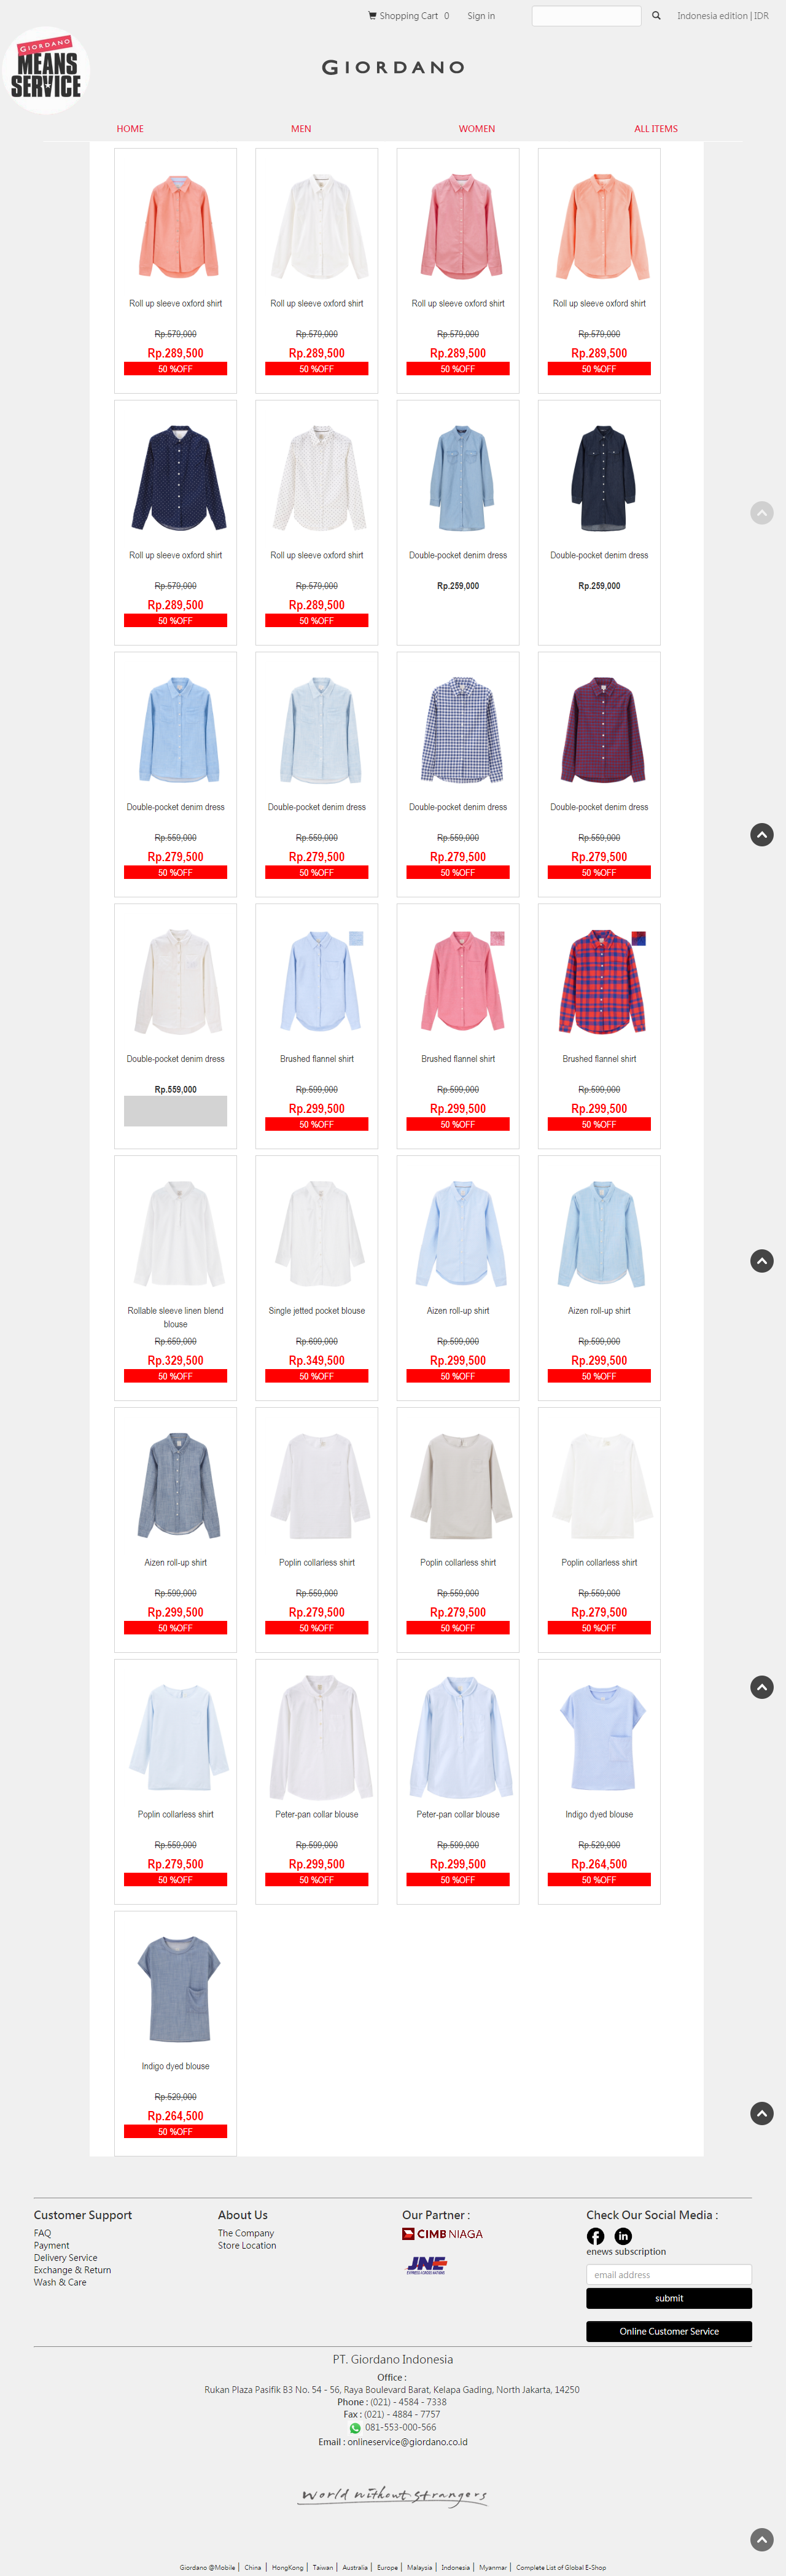Select the pink flannel shirt color swatch
This screenshot has height=2576, width=786.
tap(498, 938)
